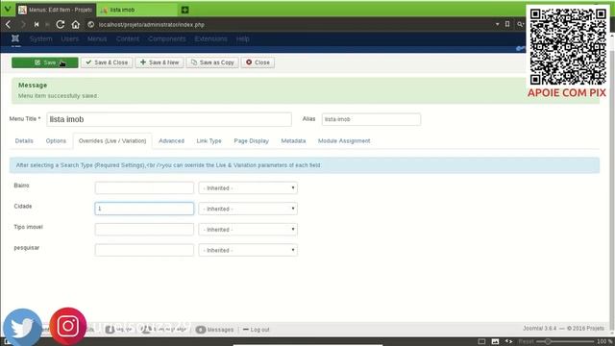Open the System menu

point(40,38)
